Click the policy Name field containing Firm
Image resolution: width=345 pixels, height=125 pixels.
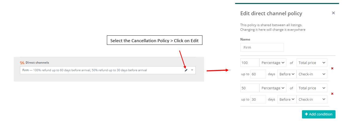[262, 47]
